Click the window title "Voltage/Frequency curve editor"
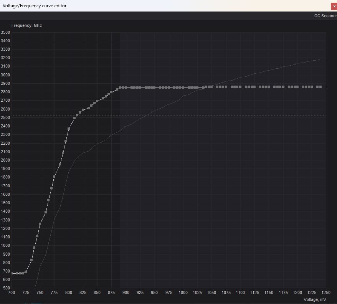Image resolution: width=337 pixels, height=304 pixels. [35, 6]
